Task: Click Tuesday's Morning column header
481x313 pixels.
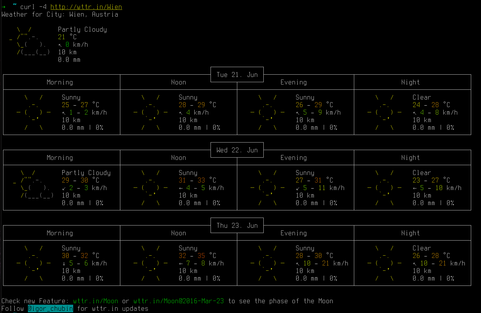Action: 60,82
